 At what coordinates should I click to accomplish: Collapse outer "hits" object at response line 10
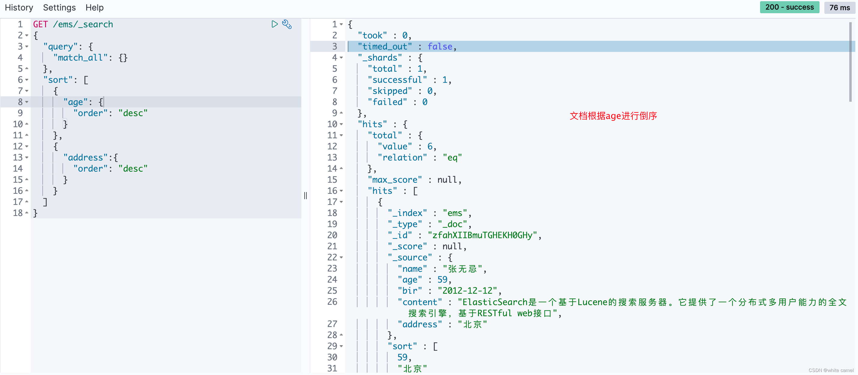tap(341, 124)
